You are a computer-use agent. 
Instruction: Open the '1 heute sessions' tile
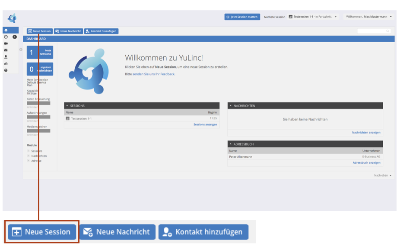point(40,53)
